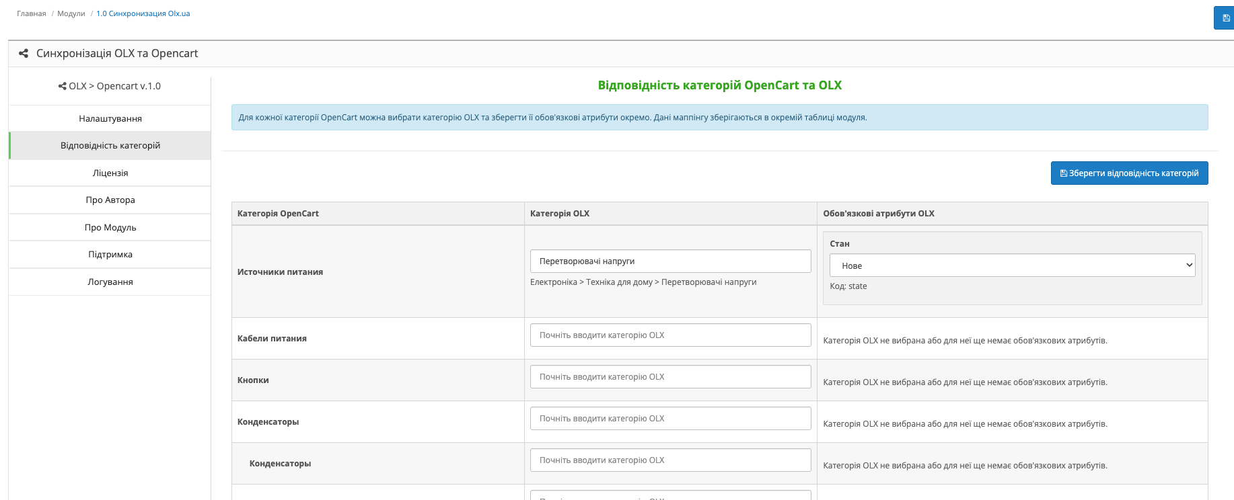1234x500 pixels.
Task: Open the Стан dropdown showing Нове
Action: coord(1012,265)
